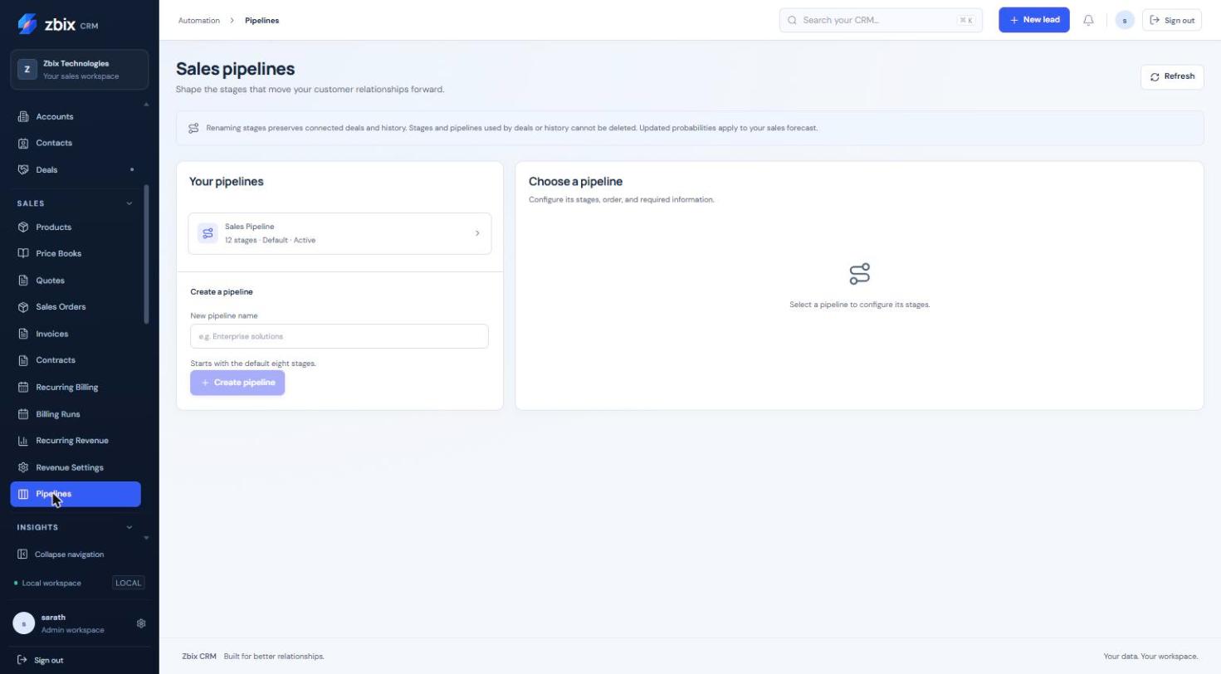The image size is (1221, 674).
Task: Open the Contacts sidebar icon
Action: pos(23,143)
